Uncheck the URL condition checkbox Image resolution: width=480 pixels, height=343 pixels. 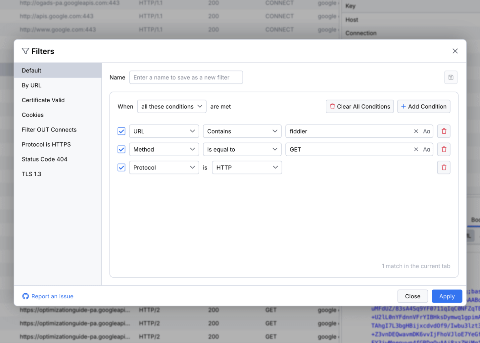point(121,131)
